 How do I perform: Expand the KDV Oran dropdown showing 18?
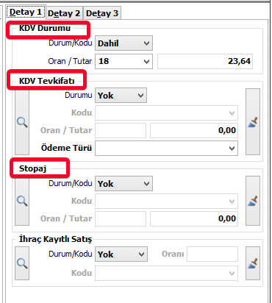click(x=124, y=61)
